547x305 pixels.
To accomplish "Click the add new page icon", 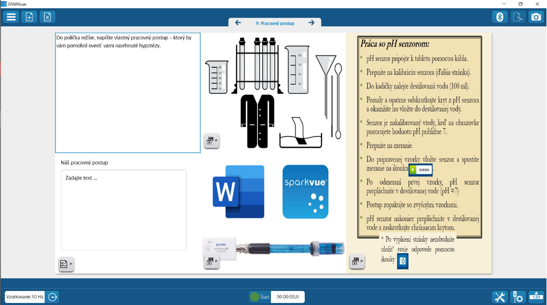I will tap(29, 17).
